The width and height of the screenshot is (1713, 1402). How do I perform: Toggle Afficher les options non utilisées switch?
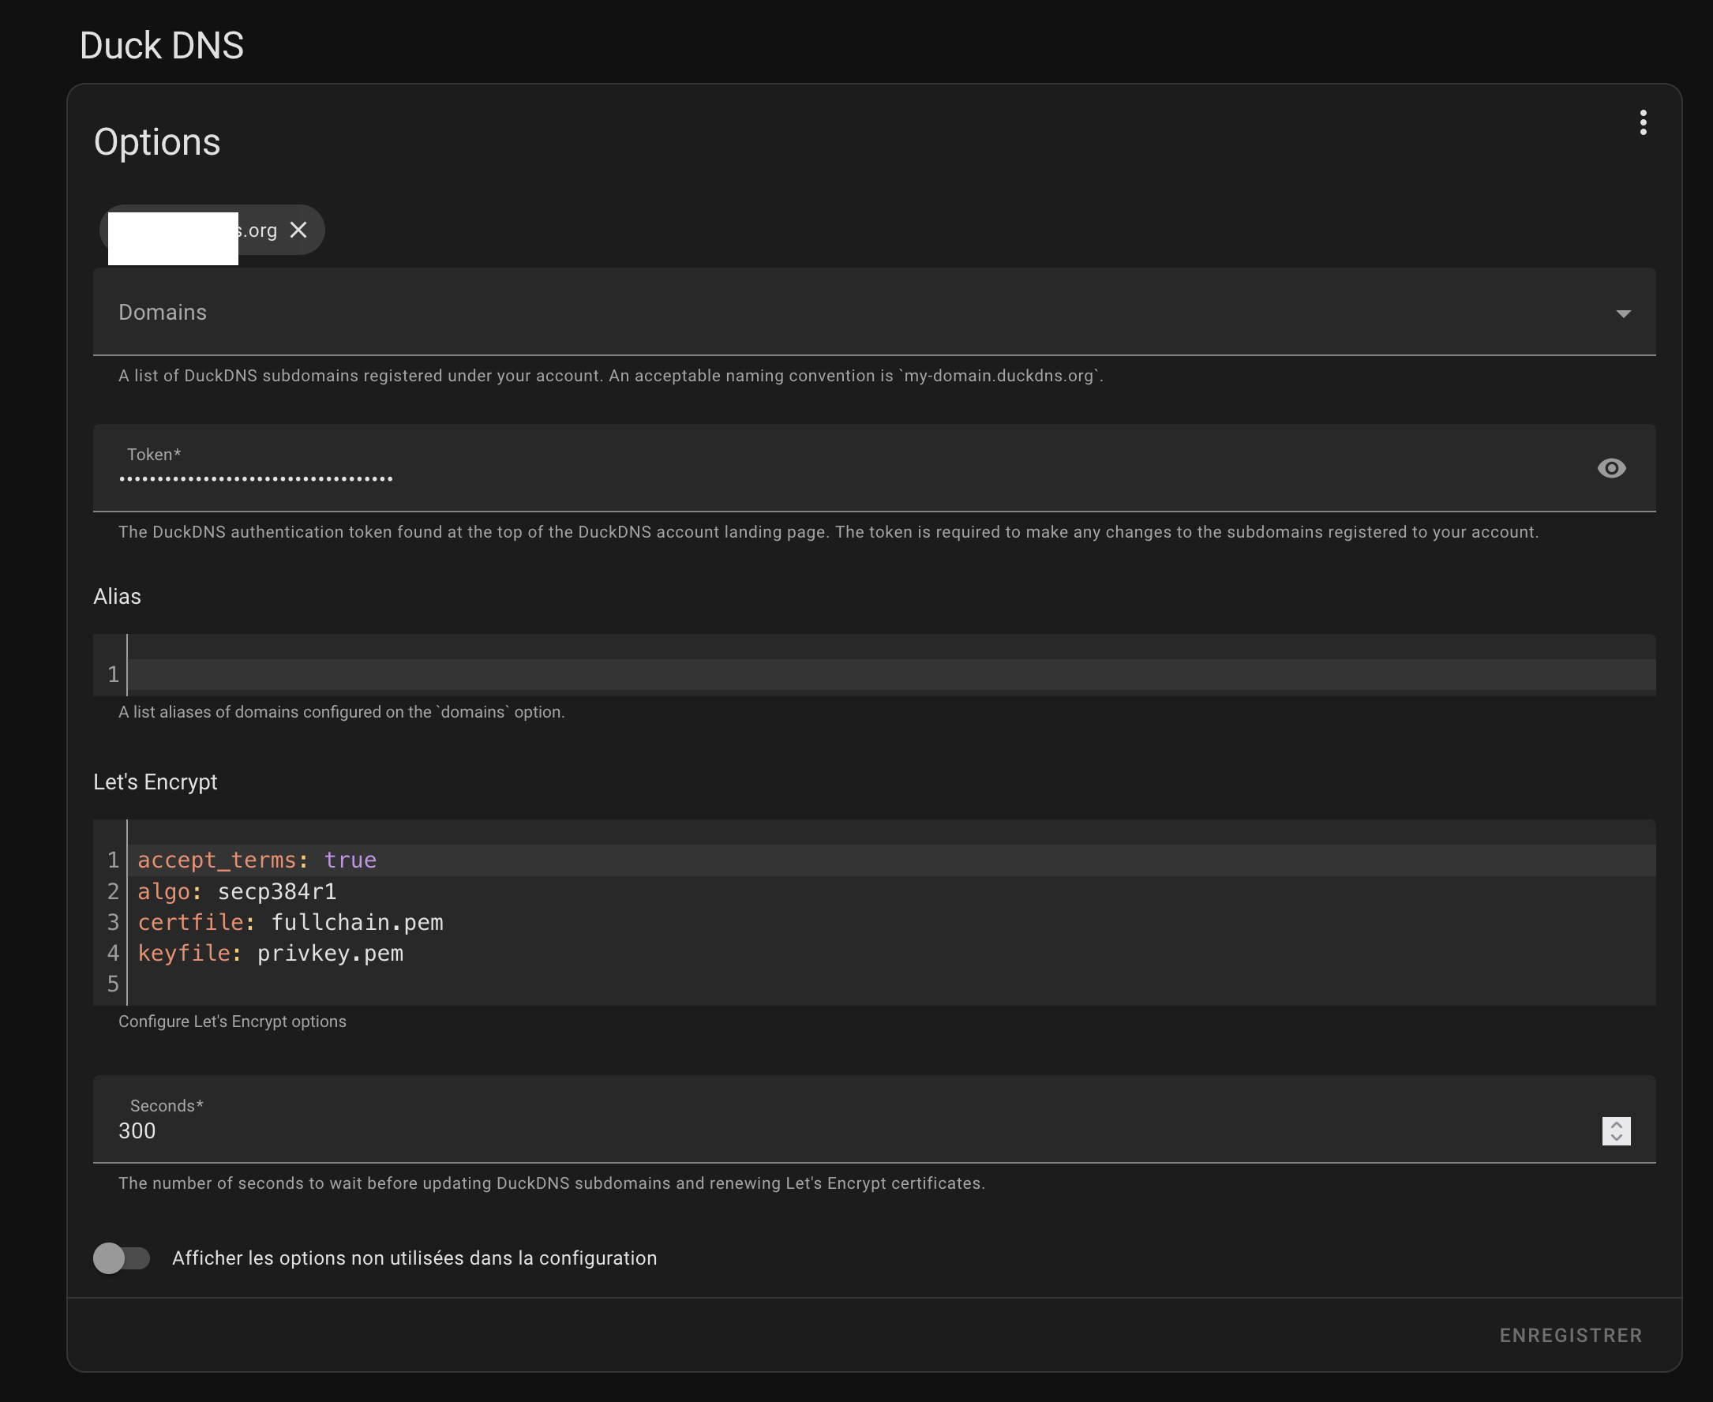pos(122,1258)
